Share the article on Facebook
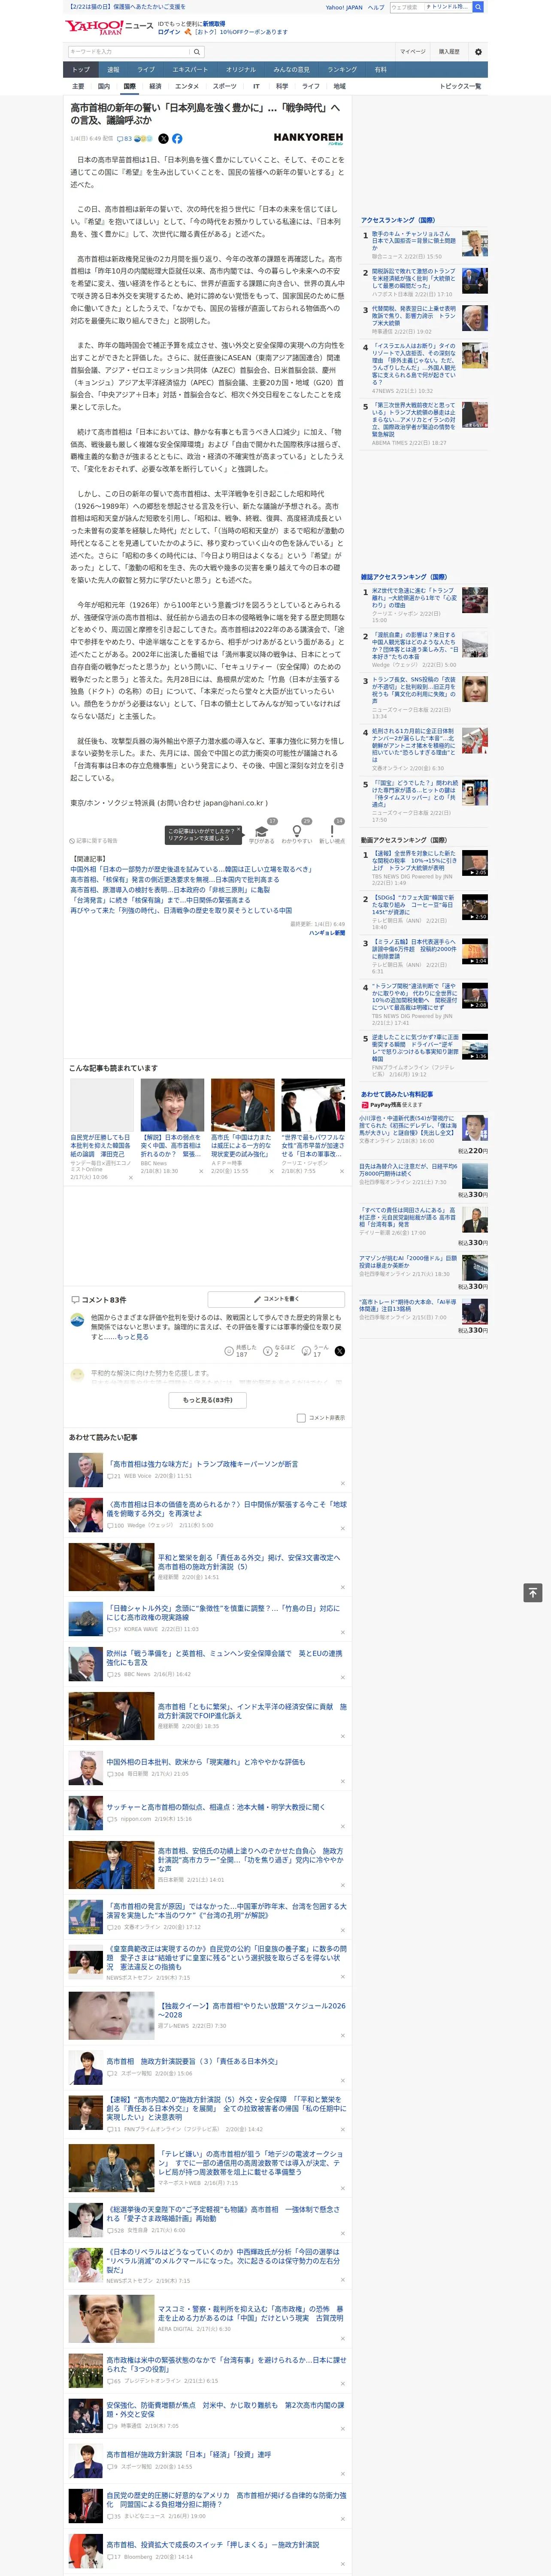551x2576 pixels. click(177, 139)
